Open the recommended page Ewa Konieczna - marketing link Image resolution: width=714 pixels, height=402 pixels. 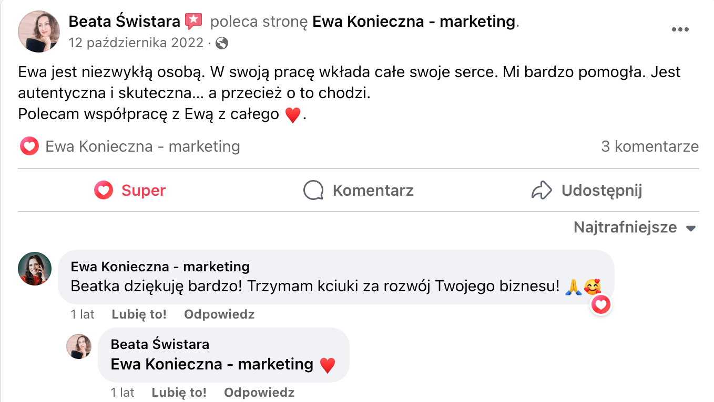[x=413, y=22]
